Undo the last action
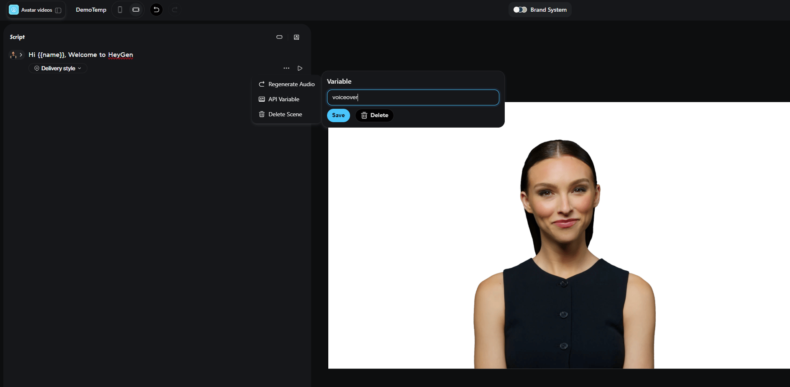This screenshot has width=790, height=387. (156, 10)
